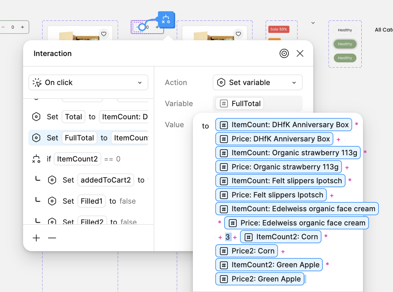Close the Interaction panel
Image resolution: width=393 pixels, height=292 pixels.
(300, 53)
